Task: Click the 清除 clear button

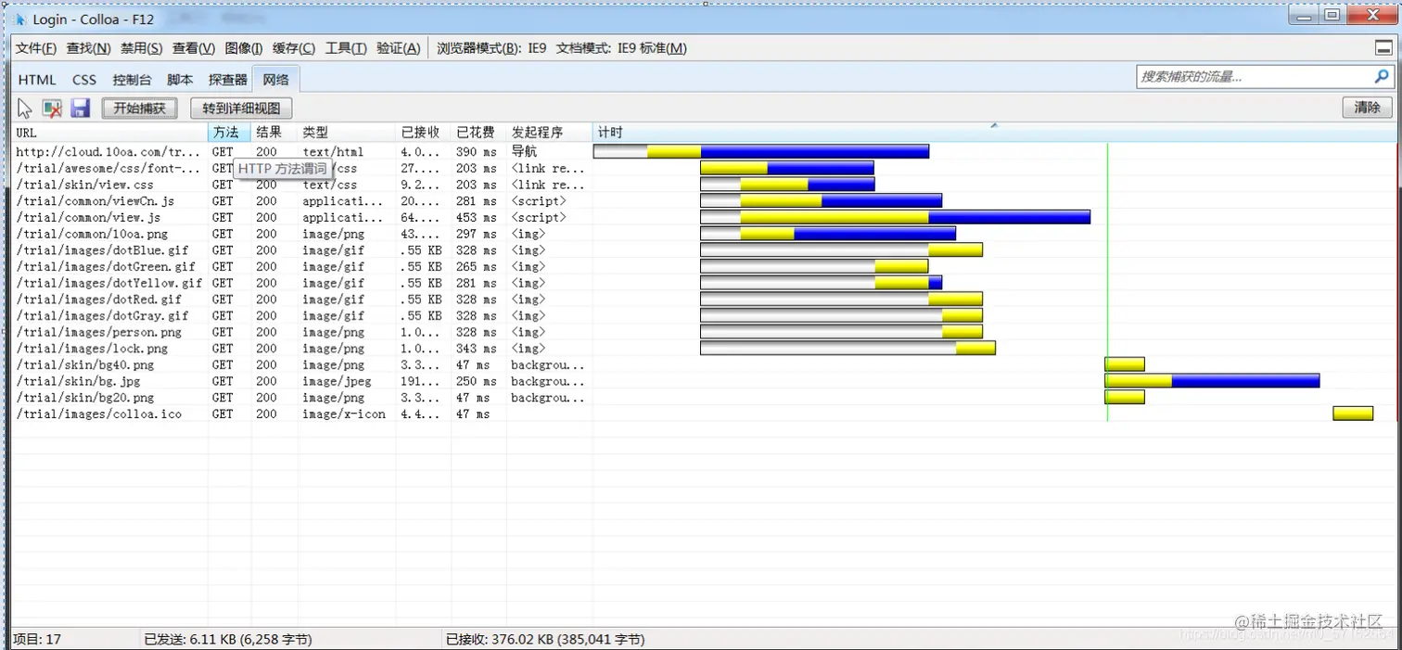Action: (x=1368, y=108)
